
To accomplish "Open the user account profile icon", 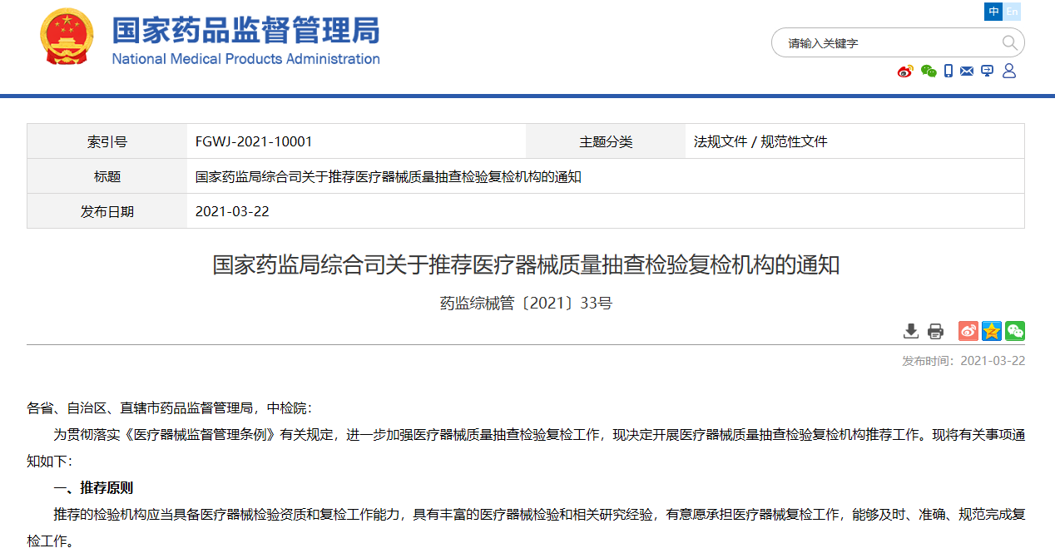I will pos(1009,72).
